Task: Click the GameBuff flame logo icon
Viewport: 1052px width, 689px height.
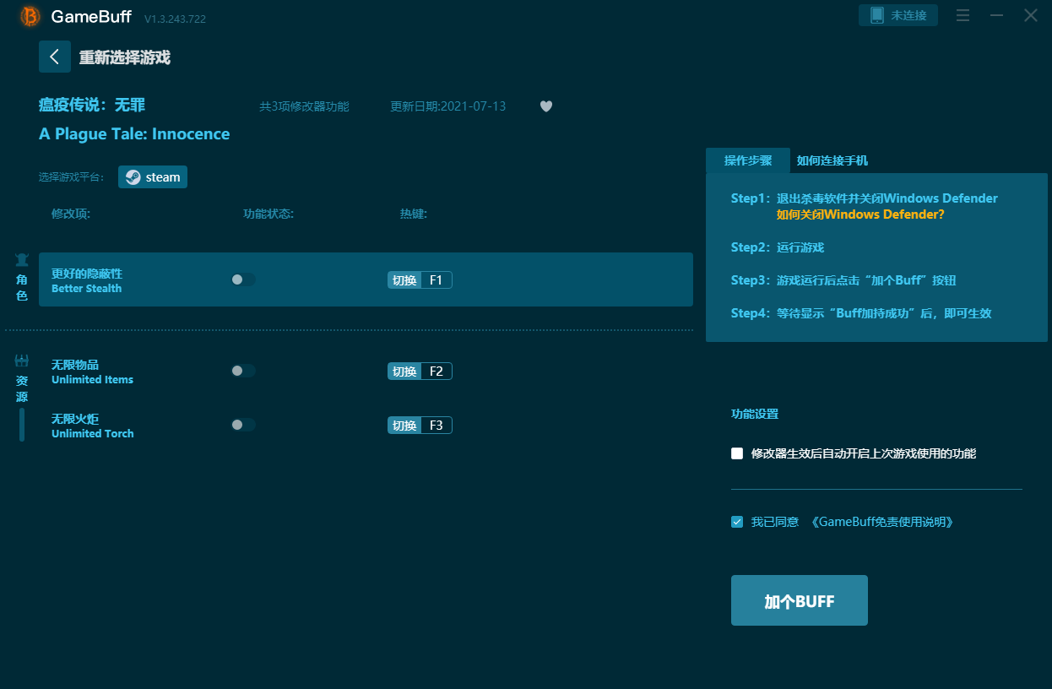Action: pyautogui.click(x=30, y=16)
